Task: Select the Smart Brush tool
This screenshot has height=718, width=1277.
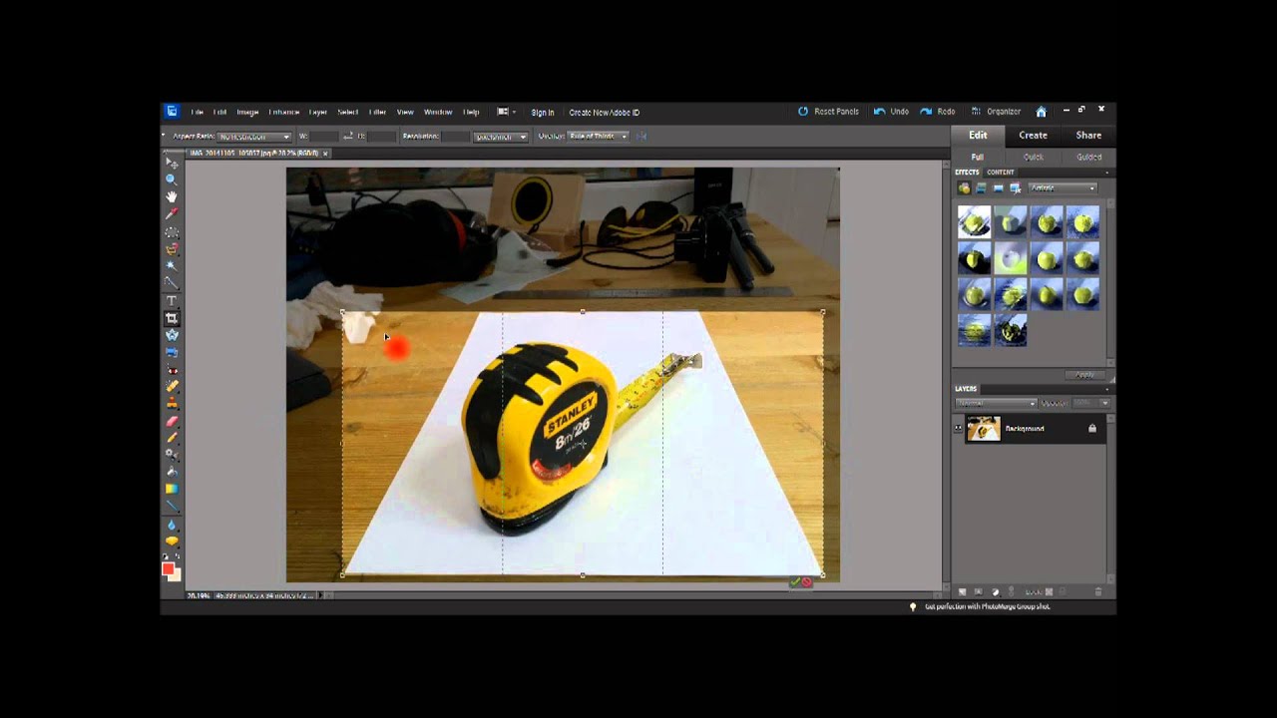Action: [172, 453]
